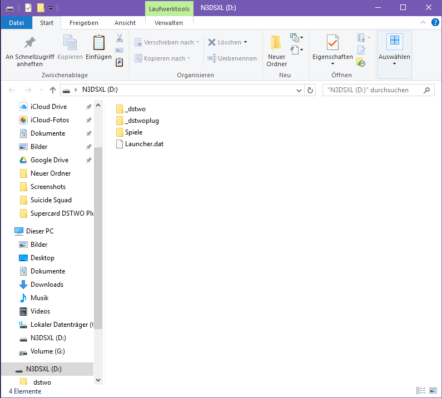Image resolution: width=442 pixels, height=398 pixels.
Task: Select Screenshots folder in sidebar
Action: (48, 187)
